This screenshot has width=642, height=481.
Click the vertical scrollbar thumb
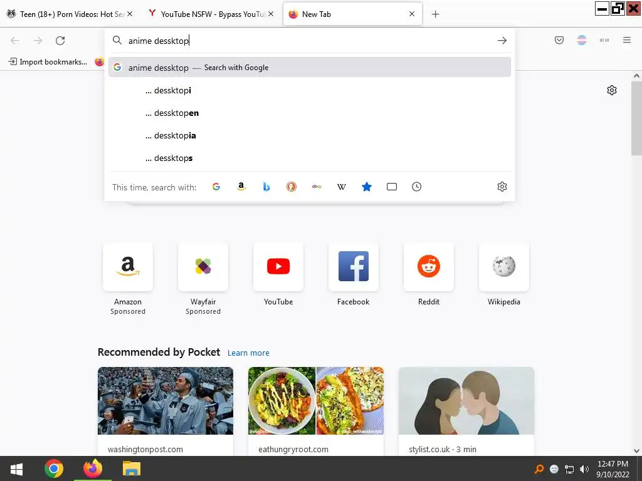click(636, 118)
